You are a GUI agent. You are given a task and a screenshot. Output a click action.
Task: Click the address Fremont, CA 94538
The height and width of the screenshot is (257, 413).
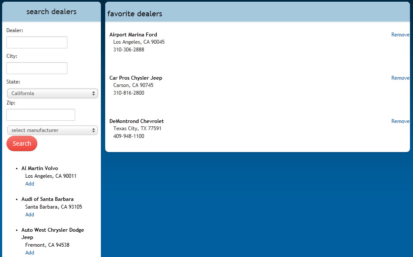coord(47,245)
